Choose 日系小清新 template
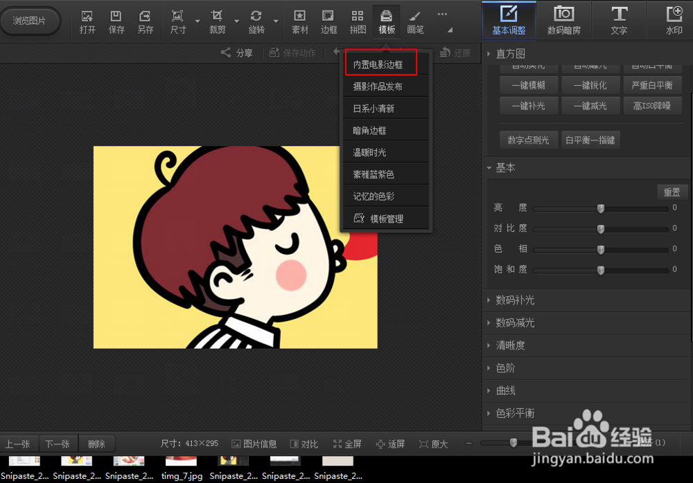Screen dimensions: 693x483 pyautogui.click(x=386, y=109)
